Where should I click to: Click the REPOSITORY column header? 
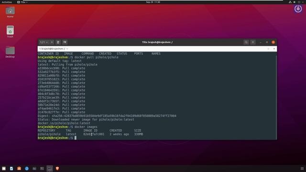46,130
